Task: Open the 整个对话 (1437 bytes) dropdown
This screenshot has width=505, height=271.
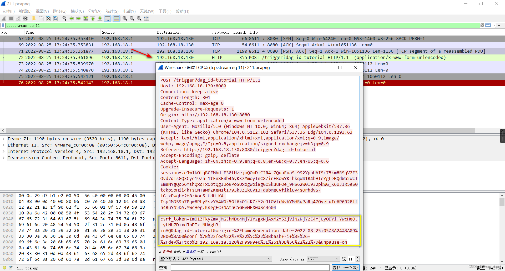Action: pyautogui.click(x=215, y=259)
